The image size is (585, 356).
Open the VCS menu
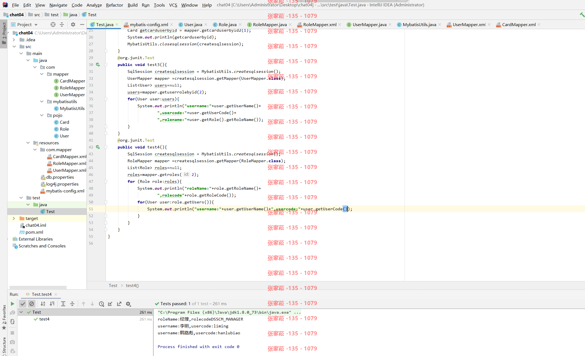[x=173, y=5]
